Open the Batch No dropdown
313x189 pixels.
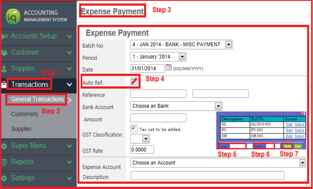tap(229, 44)
